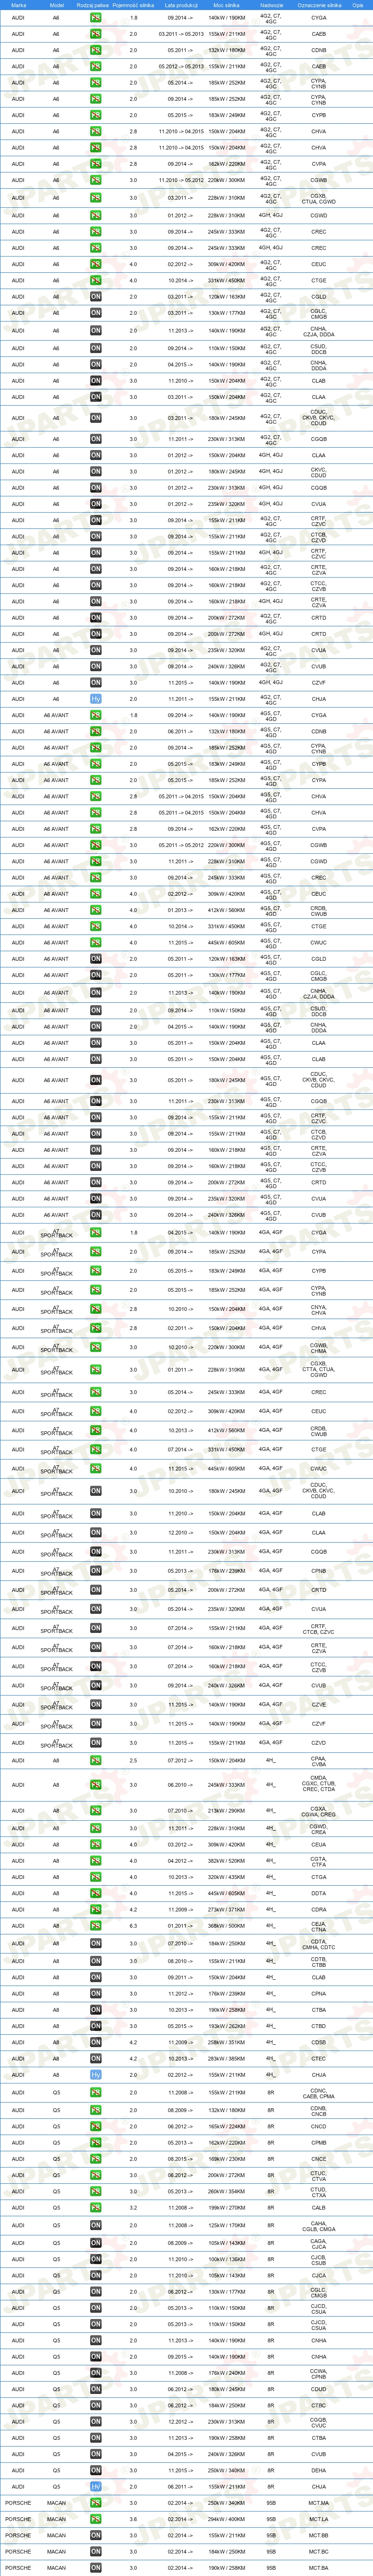Select the petrol icon in Porsche Macan MCT.MA row
The image size is (373, 2576).
[x=96, y=2503]
